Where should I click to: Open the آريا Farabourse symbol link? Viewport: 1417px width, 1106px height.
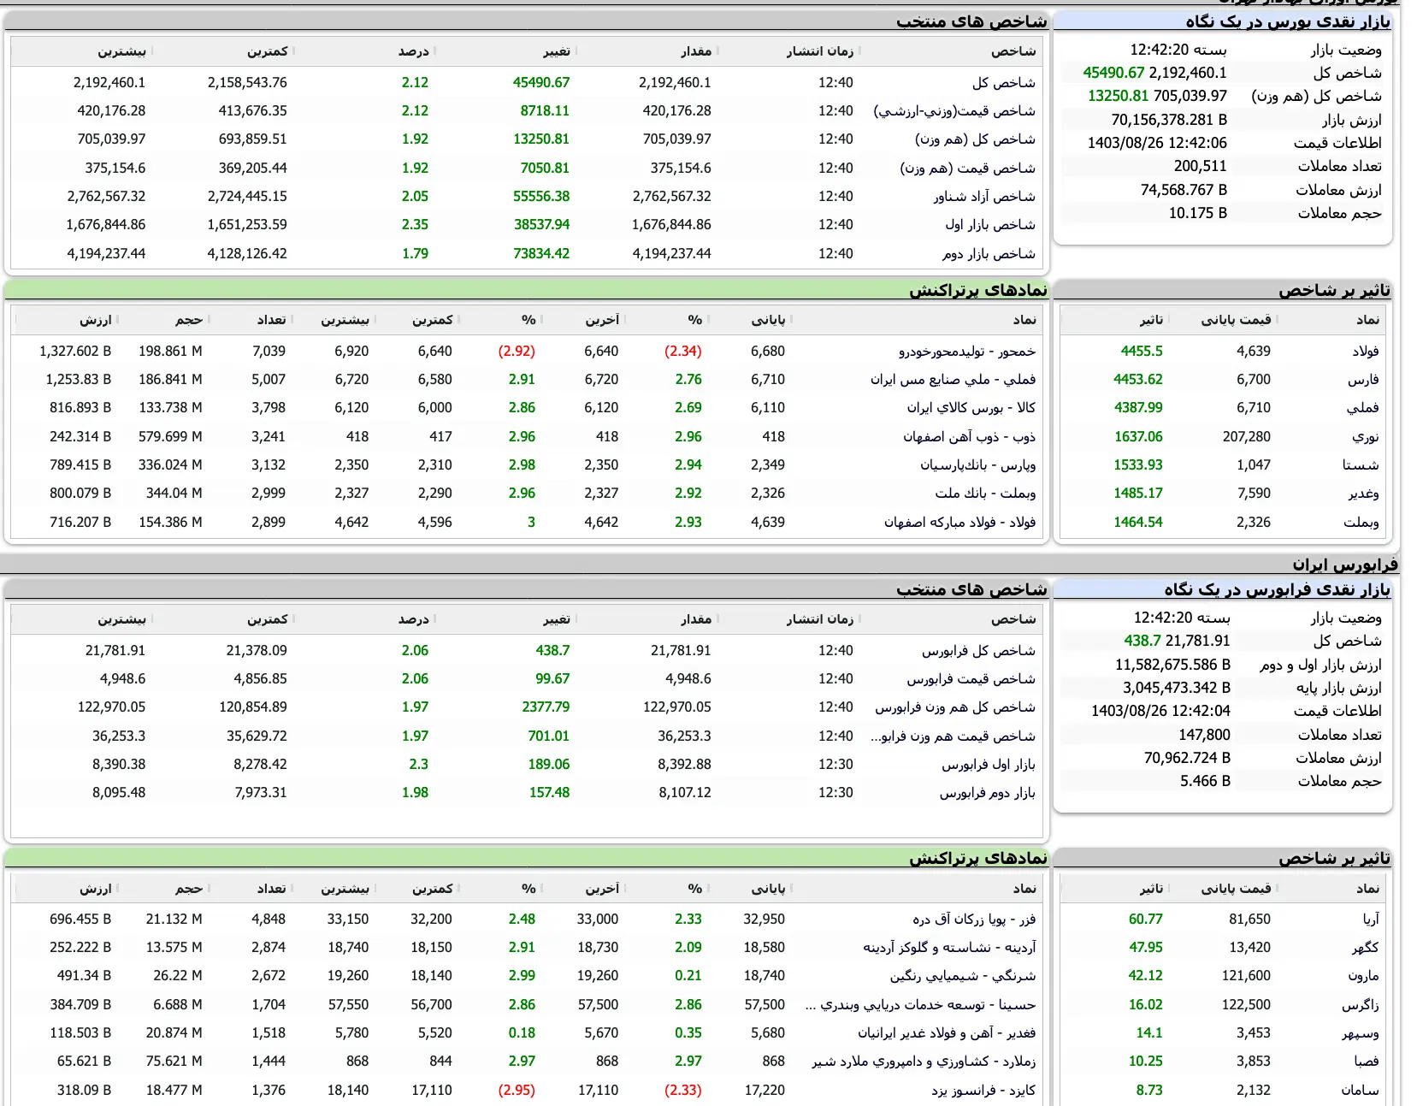click(x=1371, y=920)
